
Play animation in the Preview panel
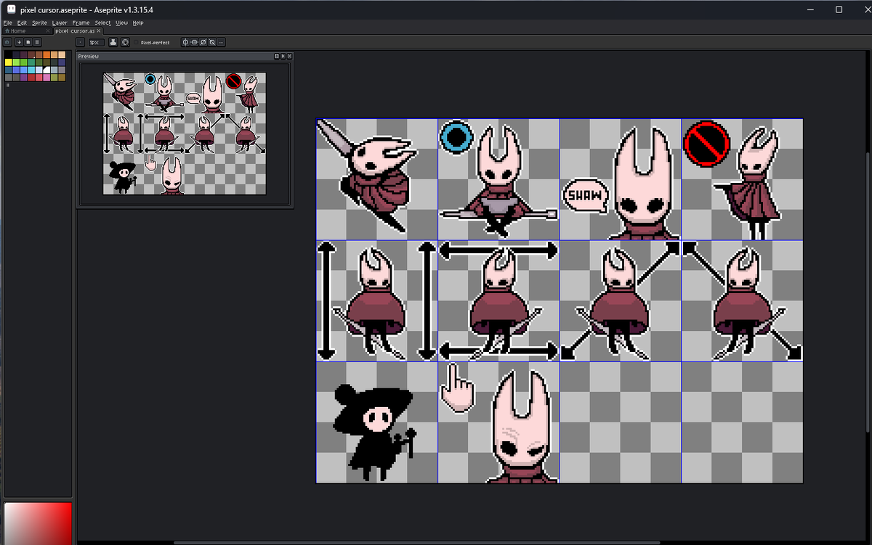pyautogui.click(x=283, y=56)
